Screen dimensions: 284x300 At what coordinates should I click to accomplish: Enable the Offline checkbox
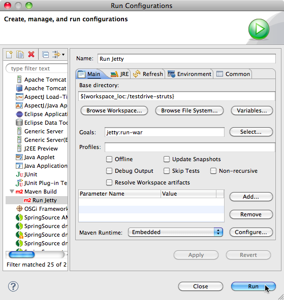click(109, 159)
